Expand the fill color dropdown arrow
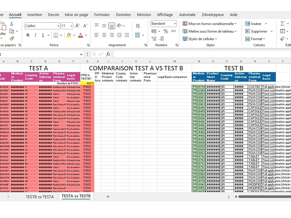The width and height of the screenshot is (291, 218). point(74,35)
